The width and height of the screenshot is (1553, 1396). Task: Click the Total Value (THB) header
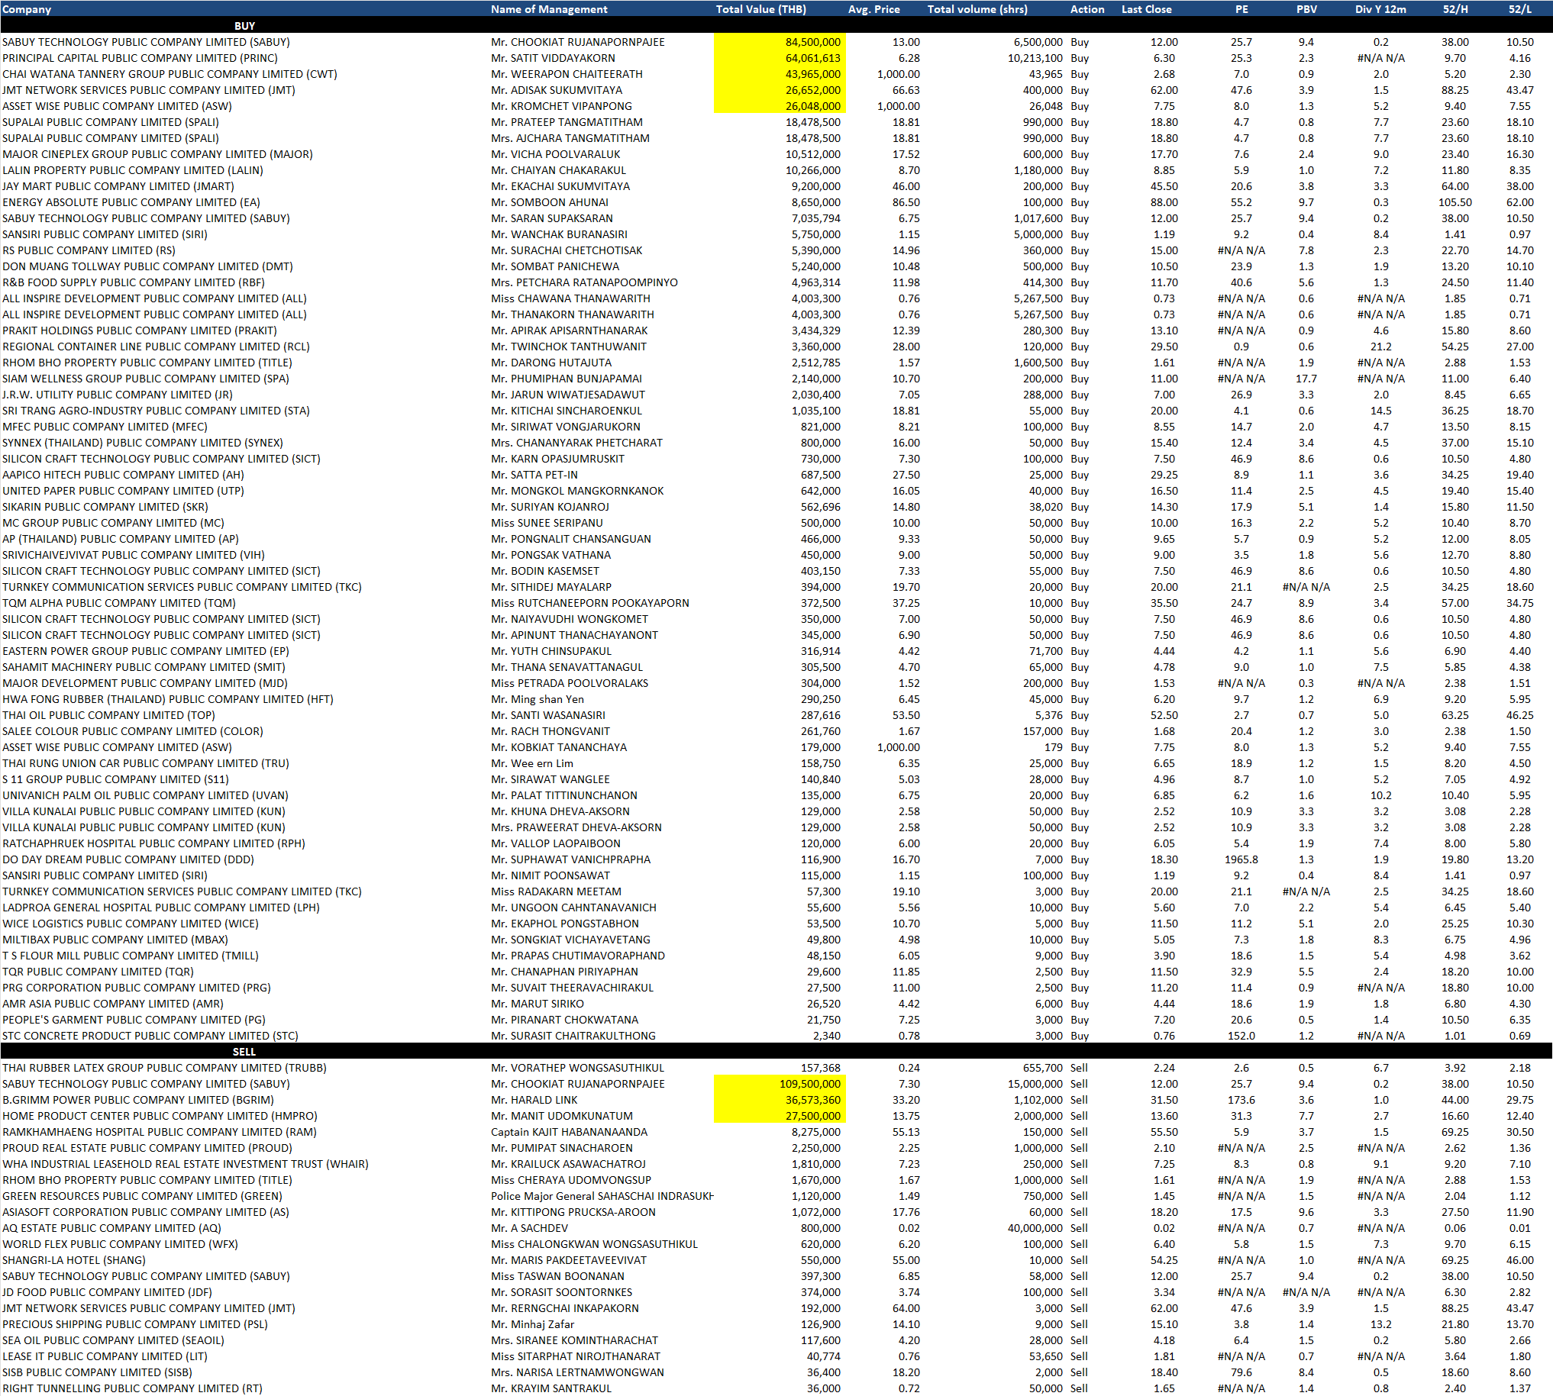tap(760, 9)
